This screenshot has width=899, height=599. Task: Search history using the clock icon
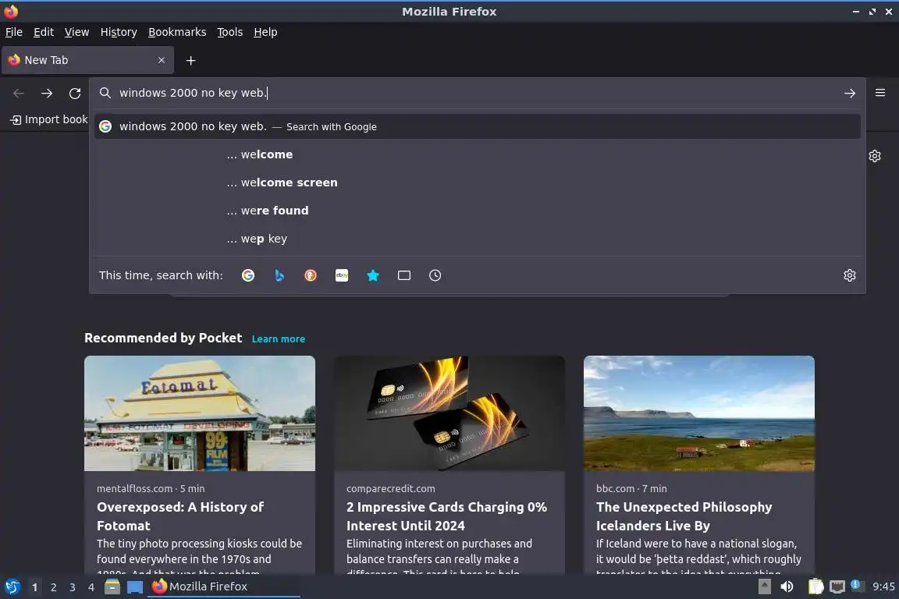click(x=435, y=275)
